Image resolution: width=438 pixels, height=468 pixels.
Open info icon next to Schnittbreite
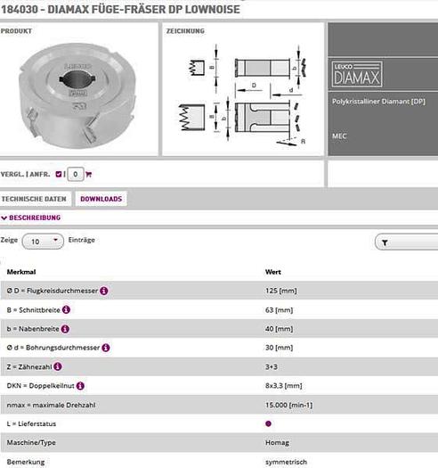(66, 309)
